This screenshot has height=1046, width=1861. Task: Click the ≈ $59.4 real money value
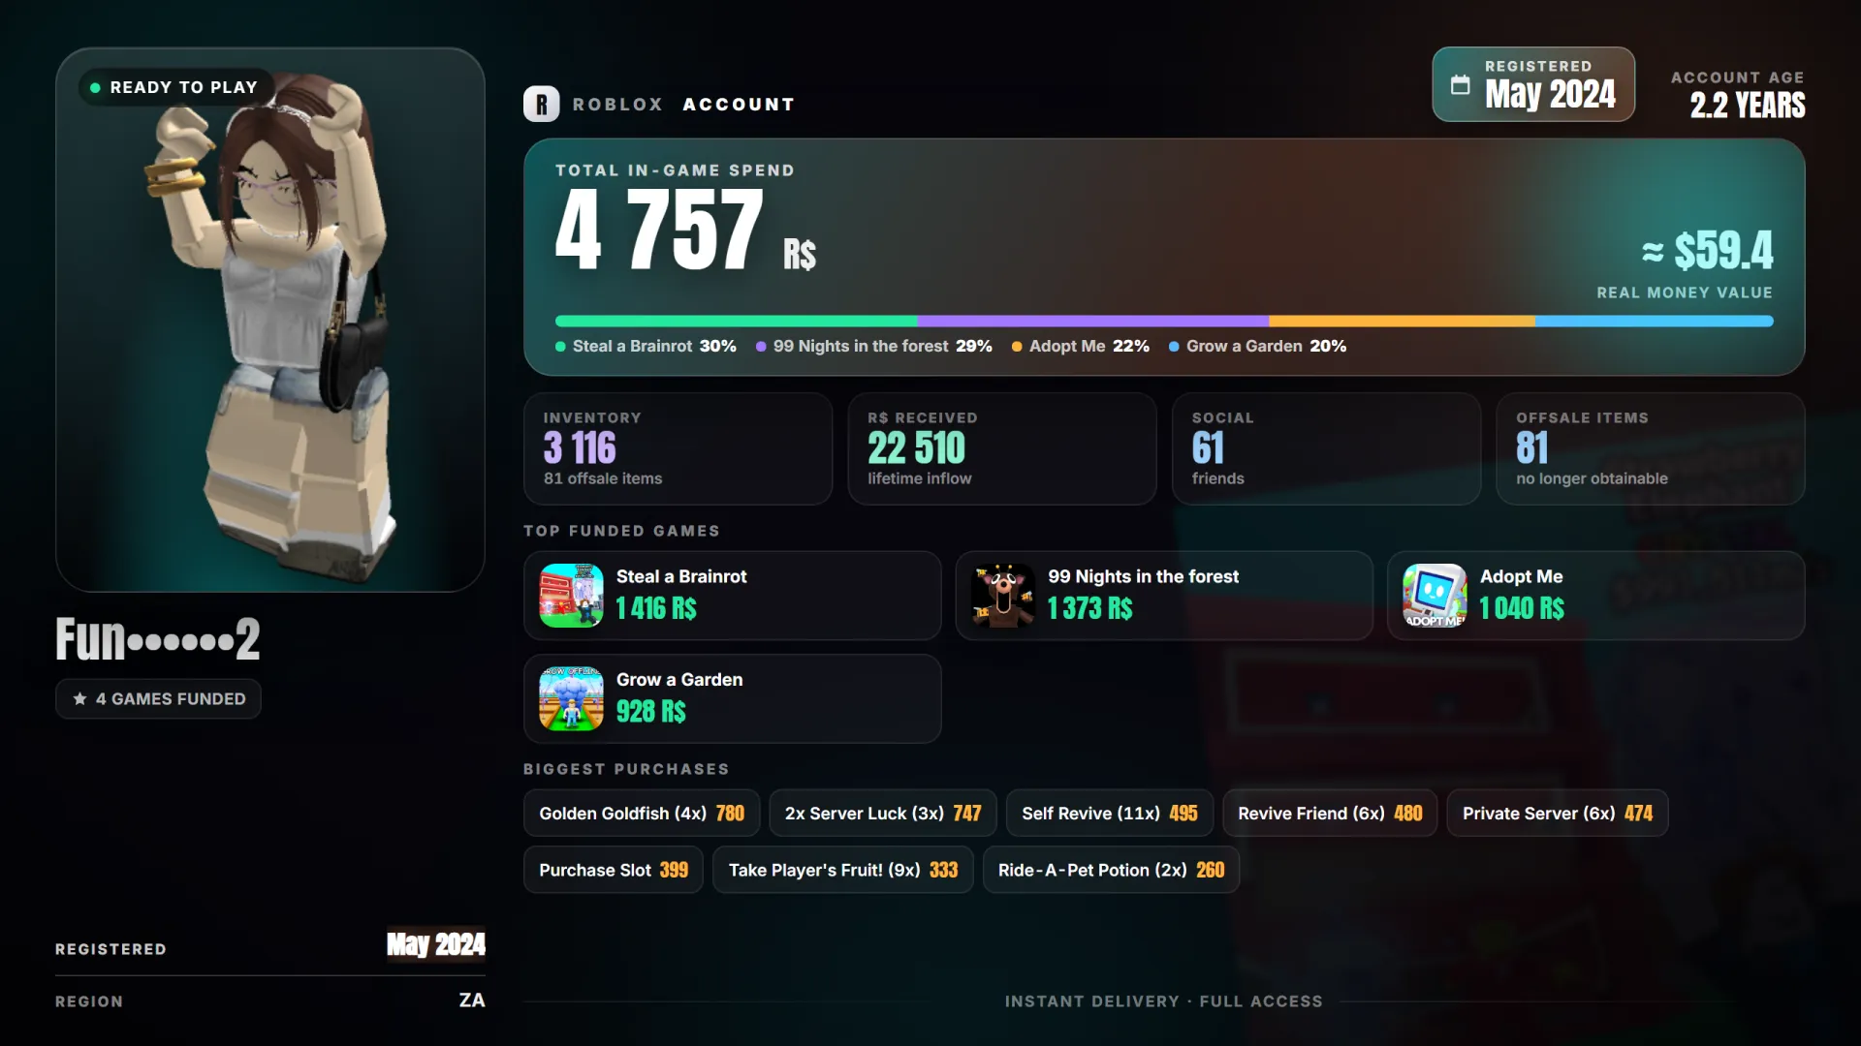pyautogui.click(x=1708, y=251)
